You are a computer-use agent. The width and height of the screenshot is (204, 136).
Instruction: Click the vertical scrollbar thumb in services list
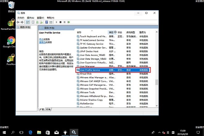pos(157,82)
